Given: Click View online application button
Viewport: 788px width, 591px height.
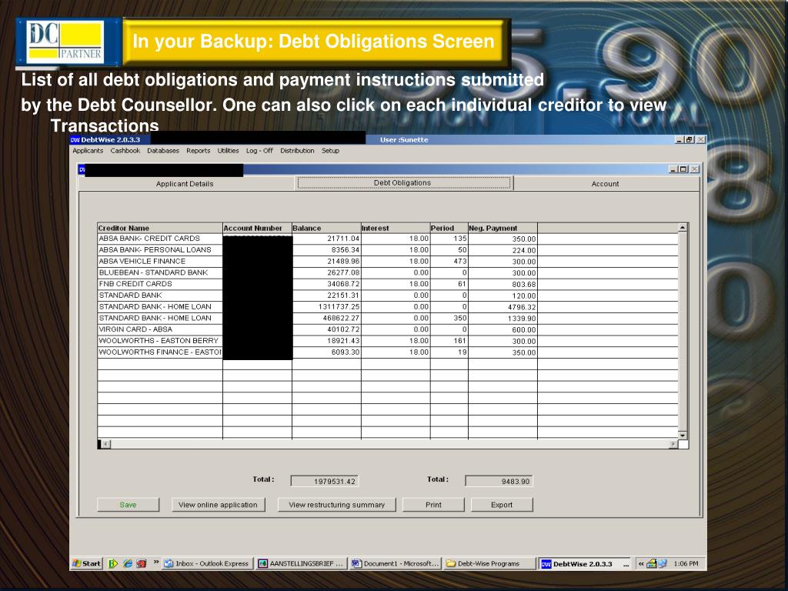Looking at the screenshot, I should (218, 505).
